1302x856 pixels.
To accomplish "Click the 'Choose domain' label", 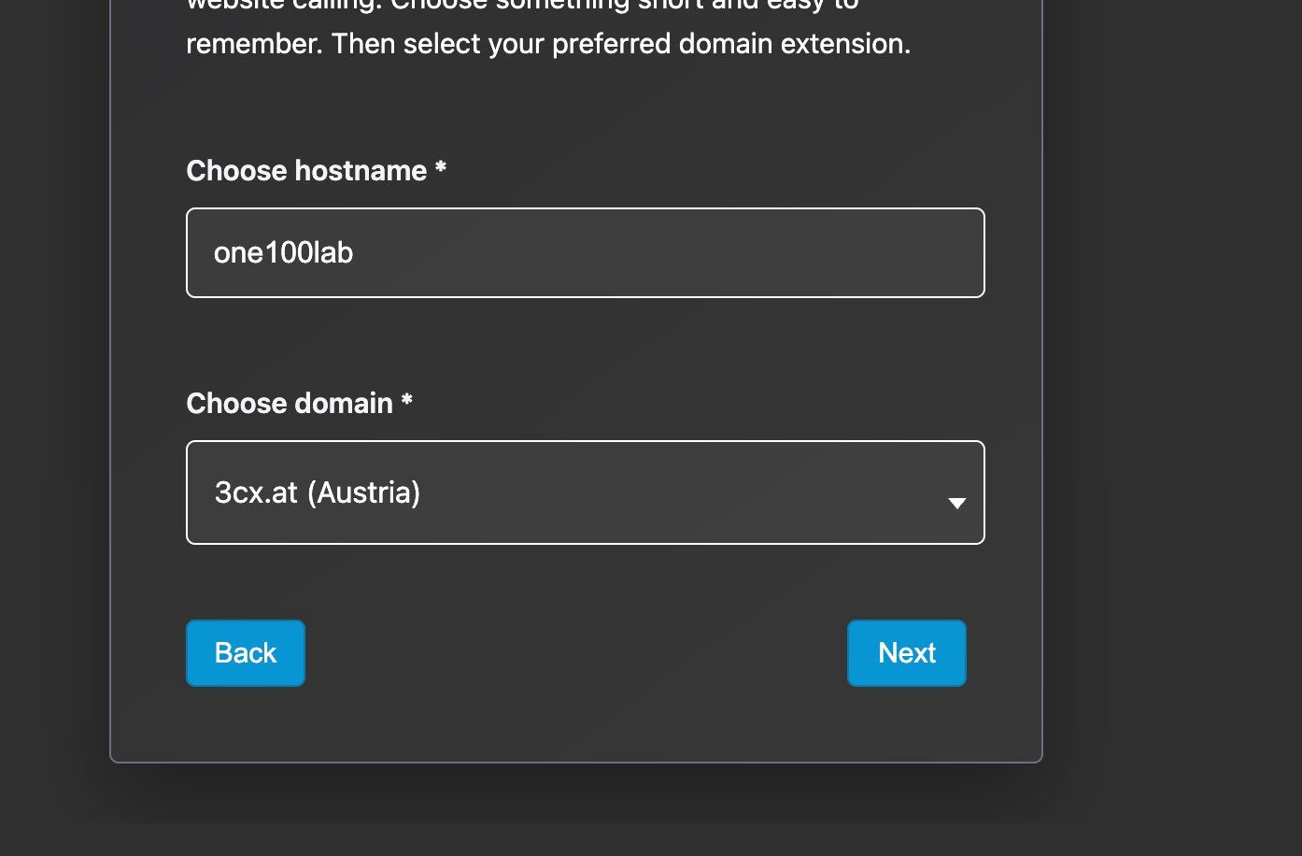I will click(x=290, y=404).
